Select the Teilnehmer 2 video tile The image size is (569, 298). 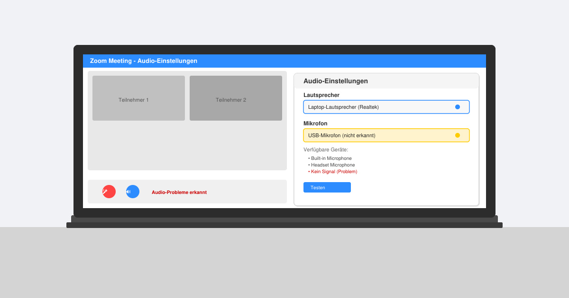pyautogui.click(x=236, y=98)
